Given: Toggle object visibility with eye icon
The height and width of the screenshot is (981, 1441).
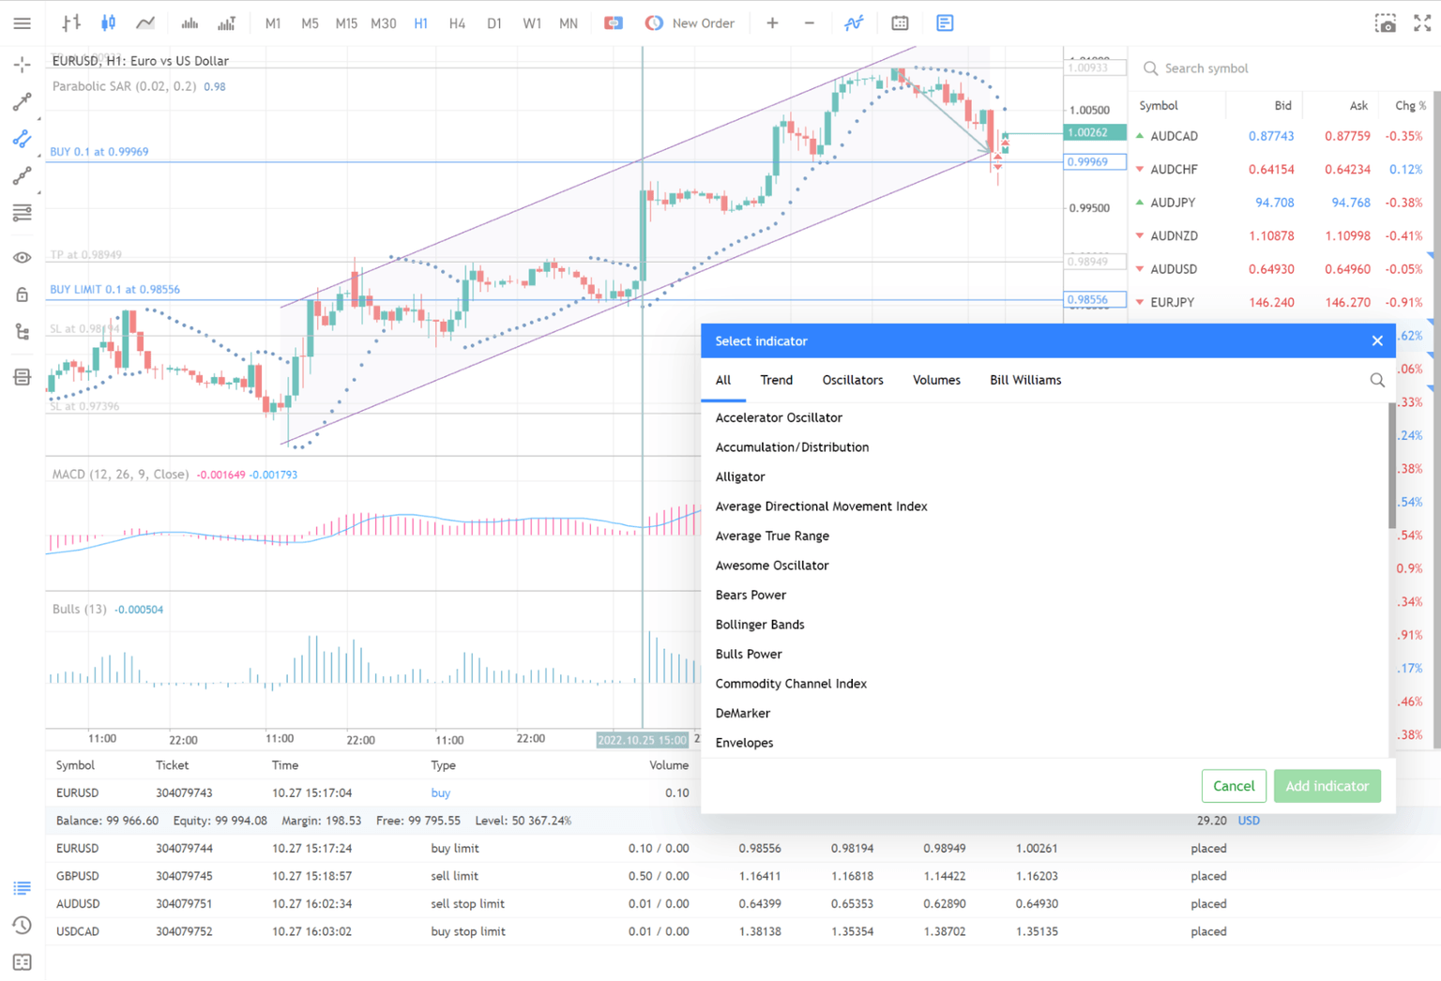Looking at the screenshot, I should pyautogui.click(x=22, y=257).
